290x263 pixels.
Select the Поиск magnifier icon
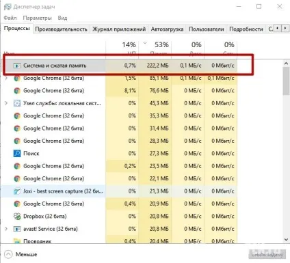click(x=17, y=154)
